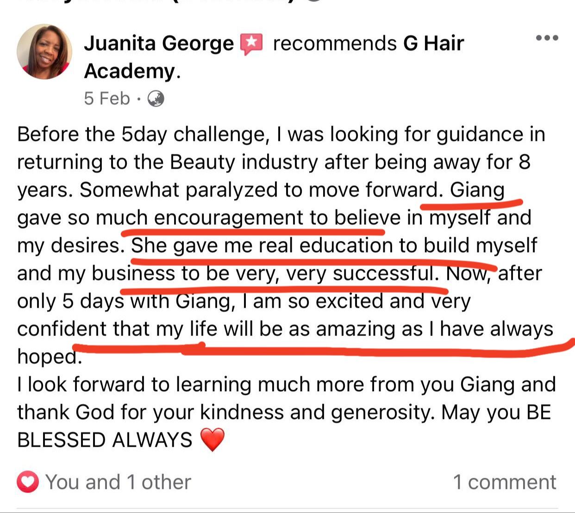Click the love reaction heart icon
The width and height of the screenshot is (575, 513).
tap(28, 482)
